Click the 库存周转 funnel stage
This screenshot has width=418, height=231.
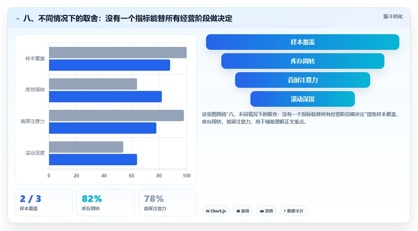(x=303, y=61)
